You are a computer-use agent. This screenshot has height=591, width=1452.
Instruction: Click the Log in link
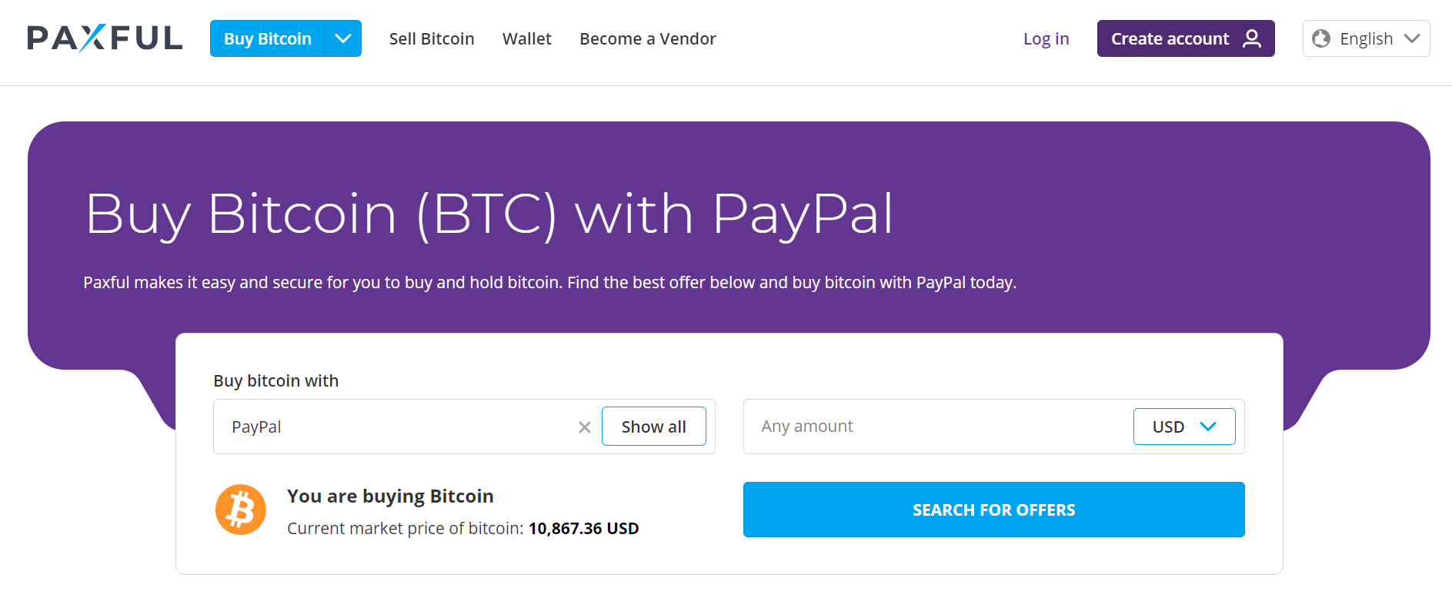(x=1046, y=38)
